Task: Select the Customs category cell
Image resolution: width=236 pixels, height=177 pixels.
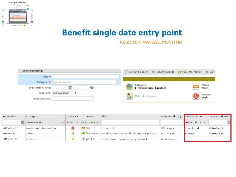Action: pos(32,139)
